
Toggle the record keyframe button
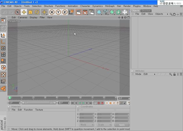coord(99,103)
